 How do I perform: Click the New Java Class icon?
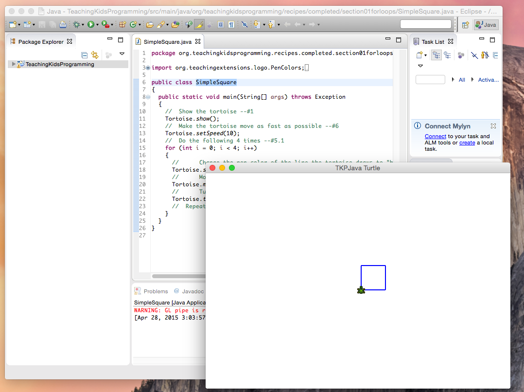pyautogui.click(x=133, y=24)
